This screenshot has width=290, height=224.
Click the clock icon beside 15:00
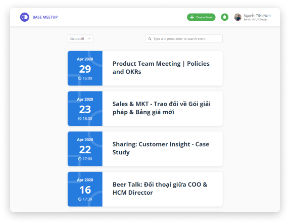tap(80, 78)
